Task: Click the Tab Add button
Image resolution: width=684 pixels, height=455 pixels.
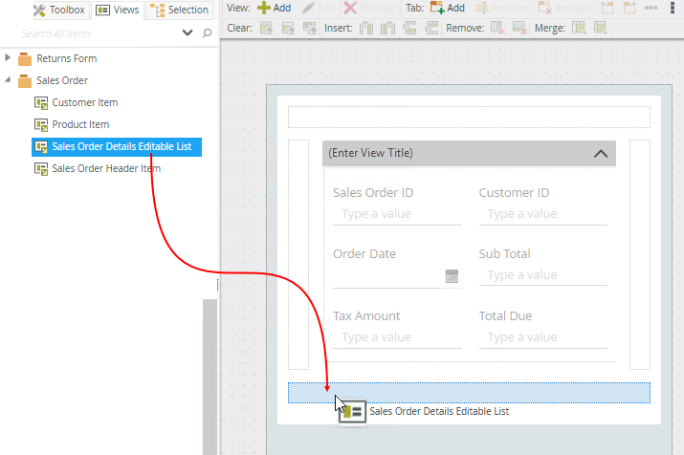Action: [x=448, y=8]
